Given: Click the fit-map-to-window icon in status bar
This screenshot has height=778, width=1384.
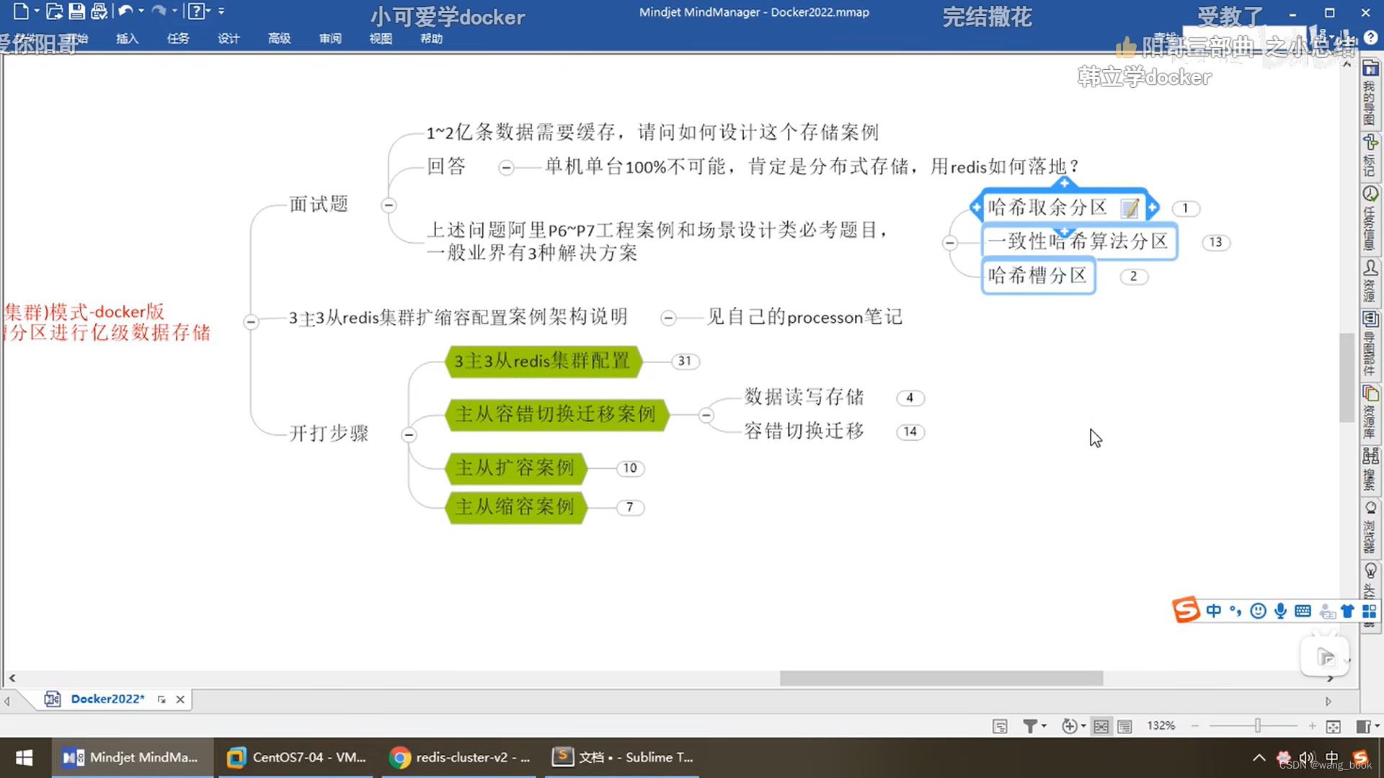Looking at the screenshot, I should (1101, 726).
